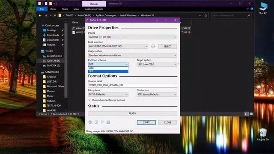Open Cluster size dropdown
Viewport: 274px width, 154px height.
pos(157,95)
